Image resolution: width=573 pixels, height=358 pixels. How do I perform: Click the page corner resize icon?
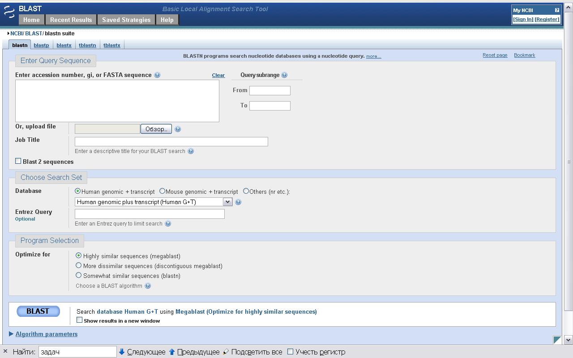[x=557, y=340]
